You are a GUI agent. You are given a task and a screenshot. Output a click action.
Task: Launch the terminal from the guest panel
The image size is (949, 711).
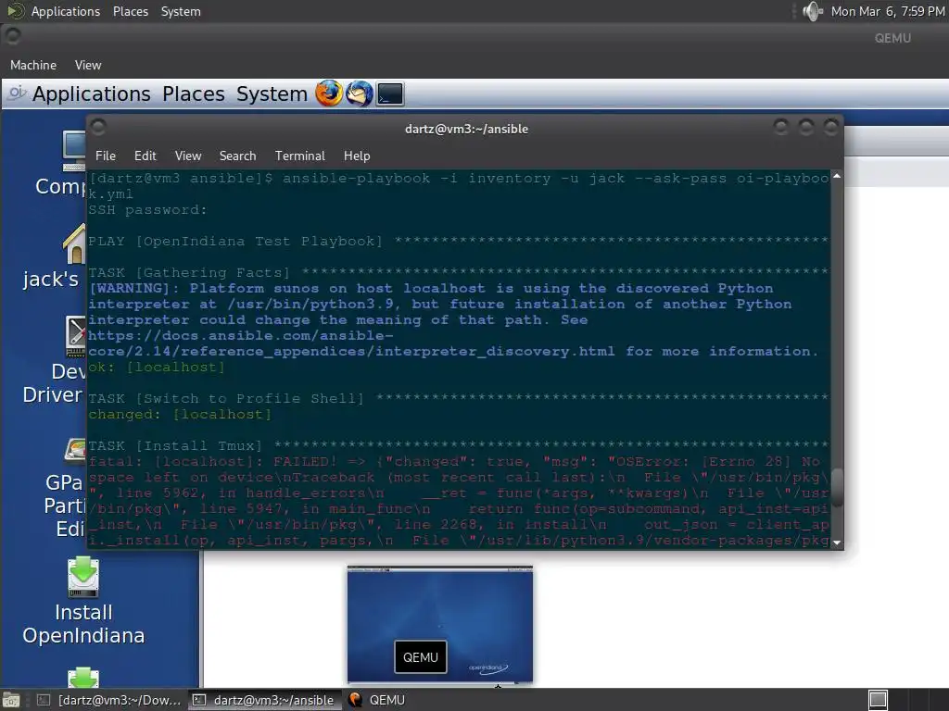(x=390, y=94)
